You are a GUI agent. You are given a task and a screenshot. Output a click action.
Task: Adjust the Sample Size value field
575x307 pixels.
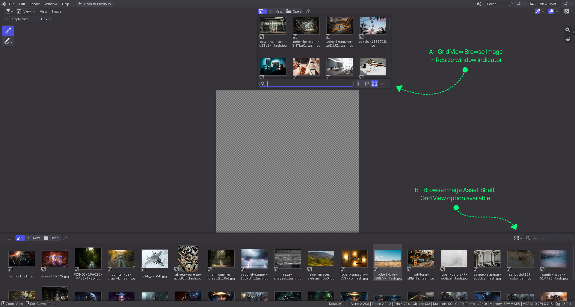(x=28, y=19)
